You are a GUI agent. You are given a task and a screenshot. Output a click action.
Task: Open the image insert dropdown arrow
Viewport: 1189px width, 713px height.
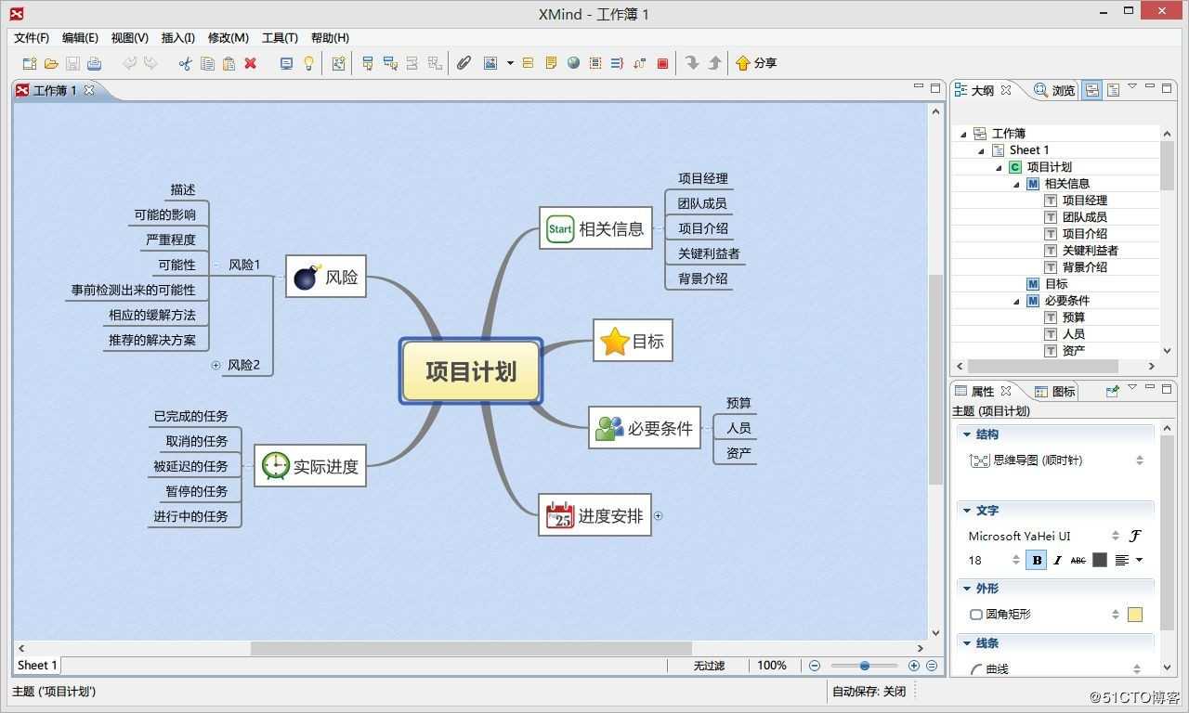pyautogui.click(x=510, y=63)
